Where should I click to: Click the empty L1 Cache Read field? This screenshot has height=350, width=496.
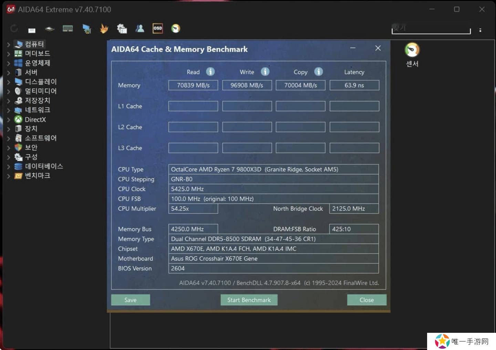(193, 106)
